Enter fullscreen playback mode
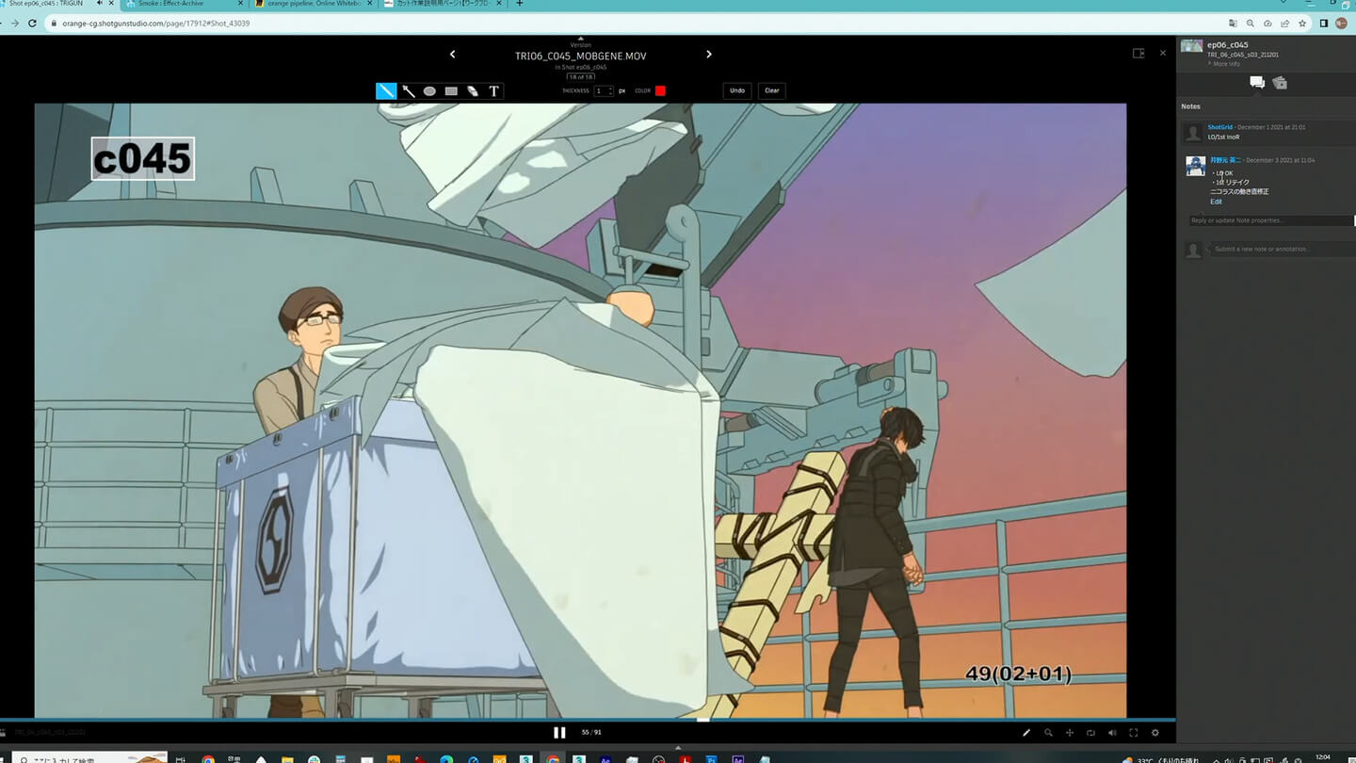 point(1134,732)
